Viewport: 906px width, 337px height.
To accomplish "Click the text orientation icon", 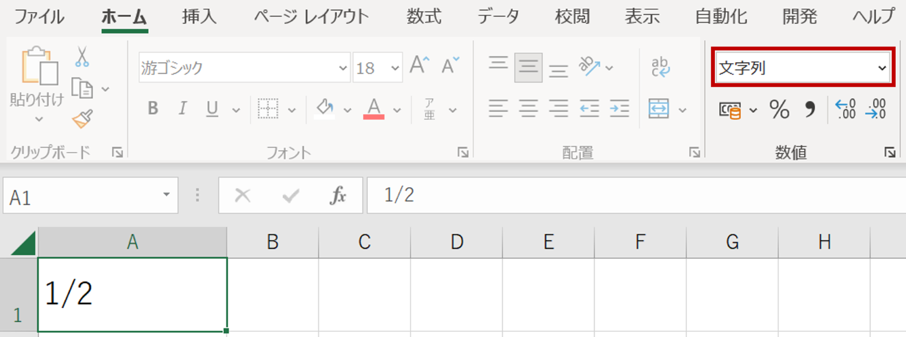I will [x=589, y=66].
